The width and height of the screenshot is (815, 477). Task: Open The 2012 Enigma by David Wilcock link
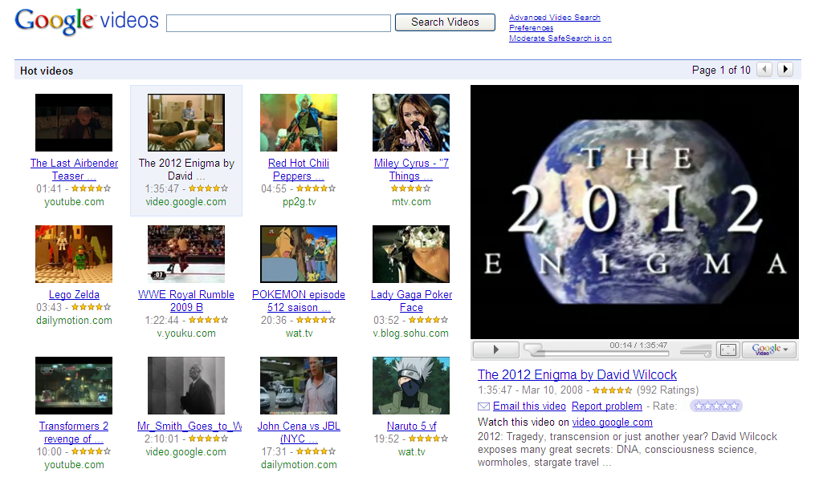pyautogui.click(x=577, y=374)
